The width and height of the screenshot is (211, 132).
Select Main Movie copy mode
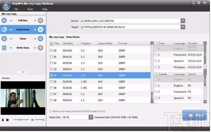[x=23, y=29]
